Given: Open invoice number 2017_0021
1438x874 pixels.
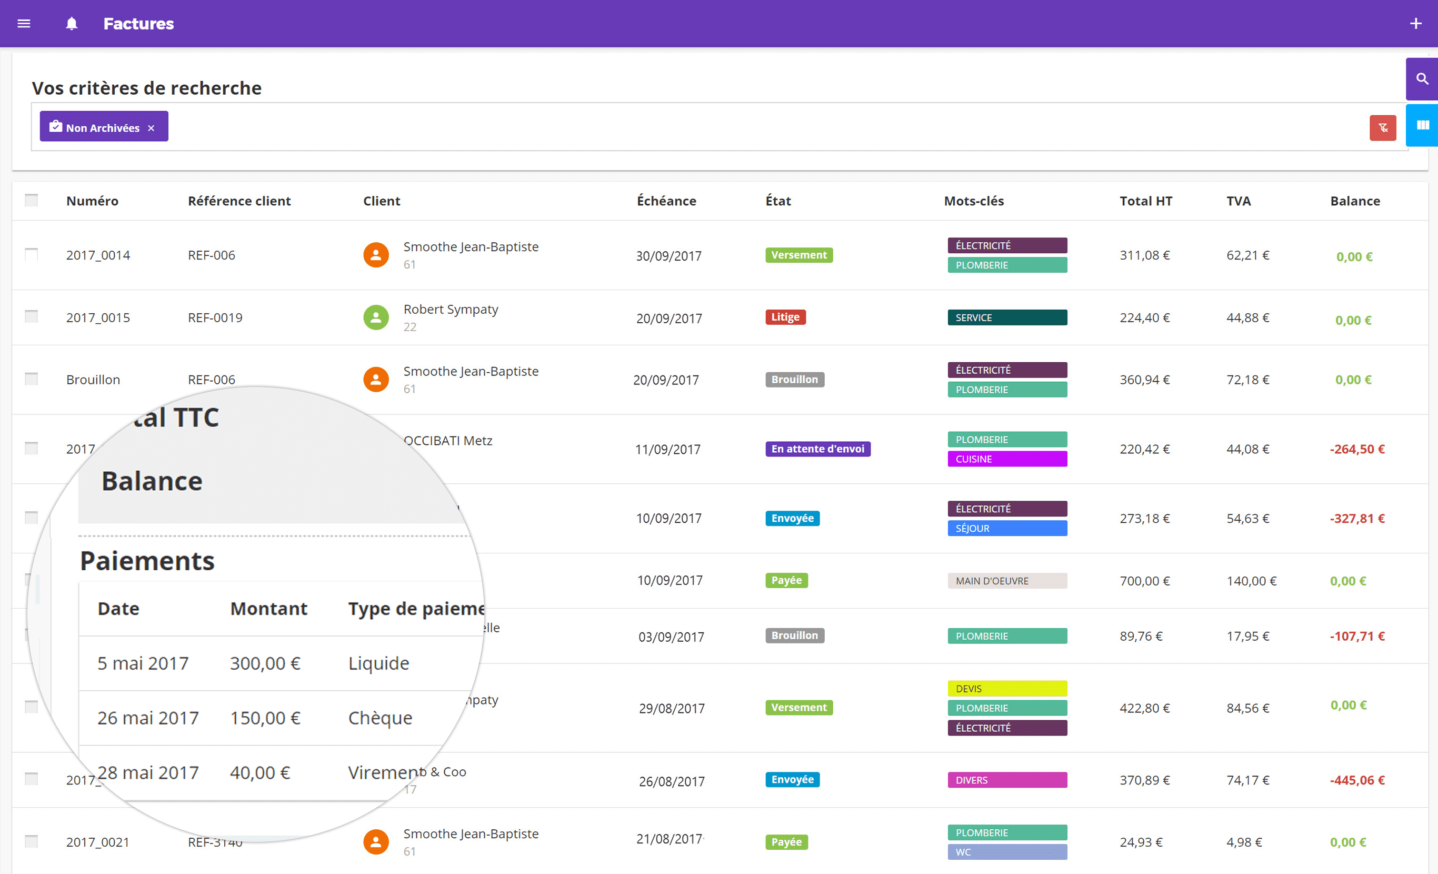Looking at the screenshot, I should [x=97, y=842].
